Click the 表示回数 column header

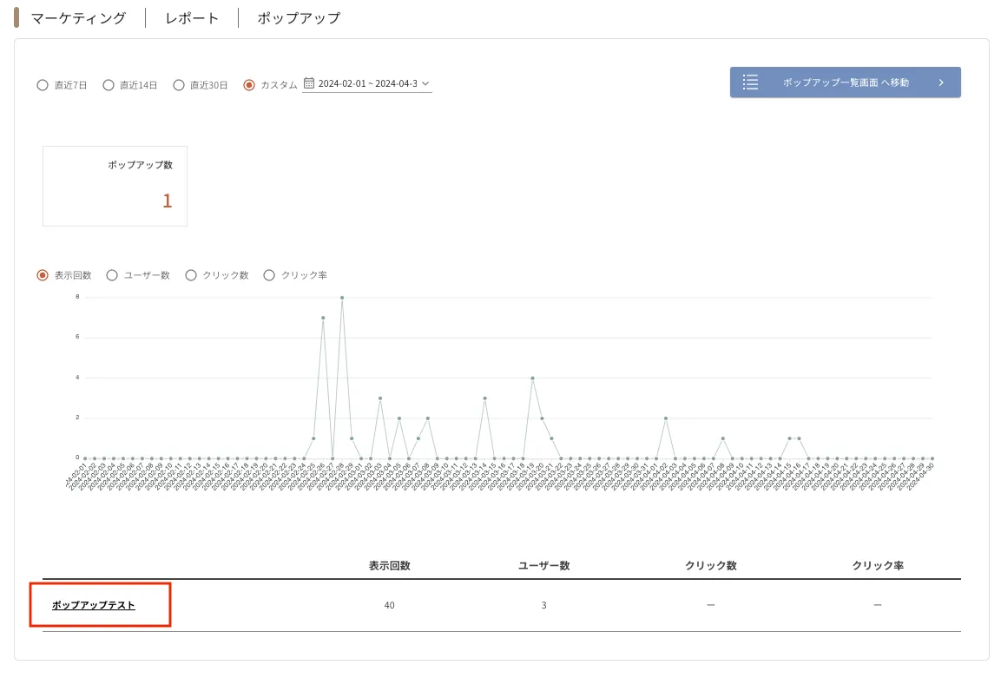click(390, 566)
